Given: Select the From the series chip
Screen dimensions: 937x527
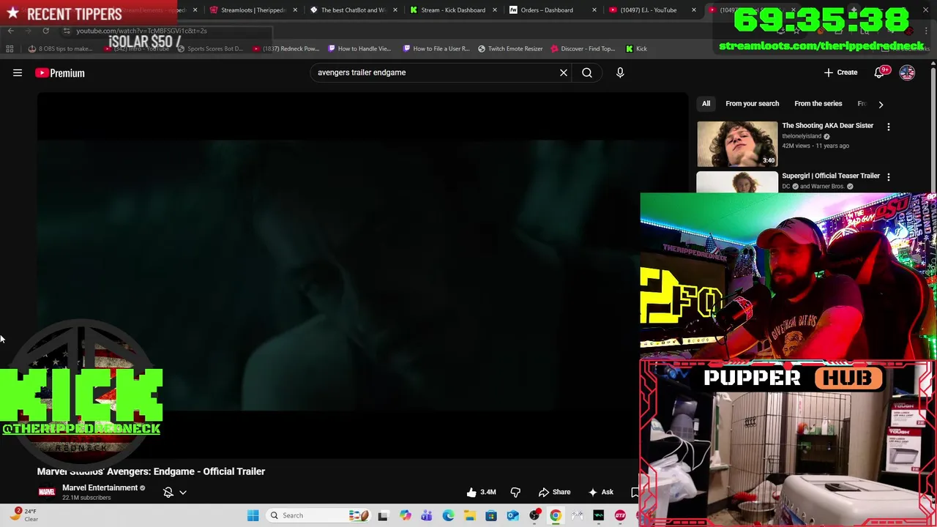Looking at the screenshot, I should point(818,103).
